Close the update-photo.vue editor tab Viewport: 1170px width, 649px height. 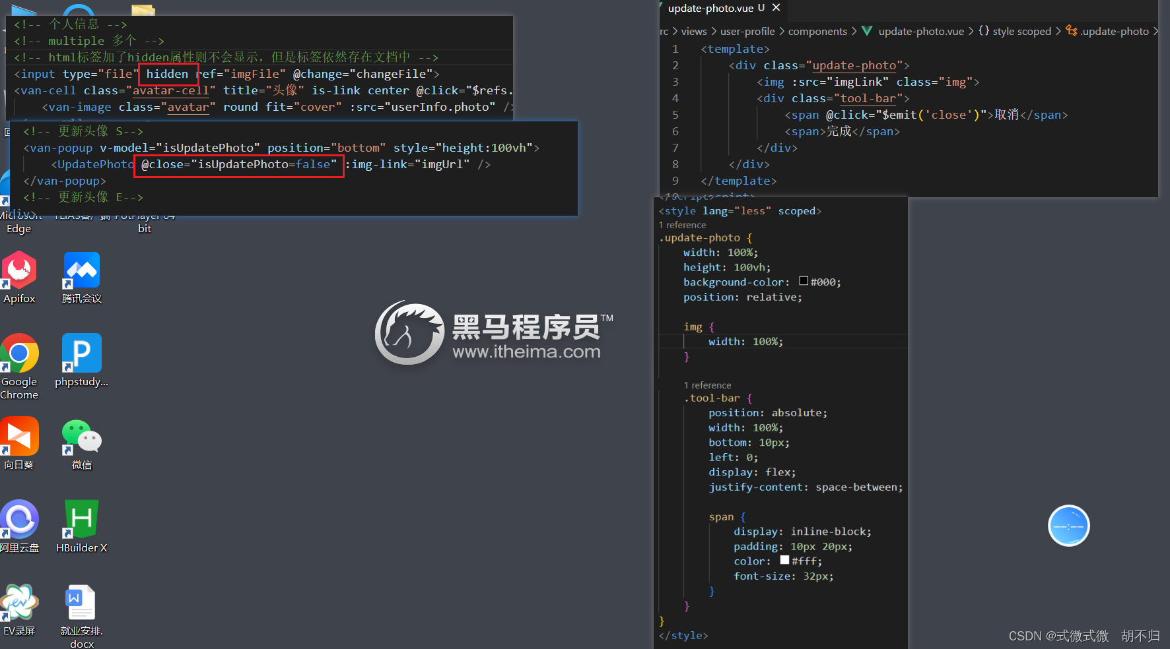pyautogui.click(x=776, y=8)
